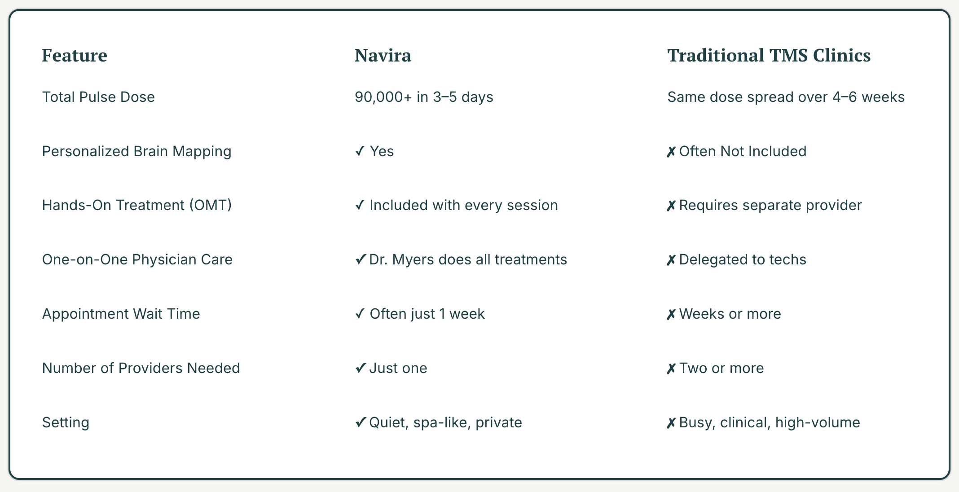Screen dimensions: 959x492
Task: Click the X mark next to "Delegated to techs"
Action: point(671,260)
